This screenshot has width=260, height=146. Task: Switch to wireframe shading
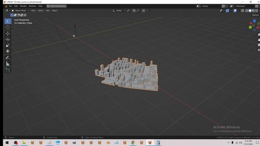click(247, 11)
